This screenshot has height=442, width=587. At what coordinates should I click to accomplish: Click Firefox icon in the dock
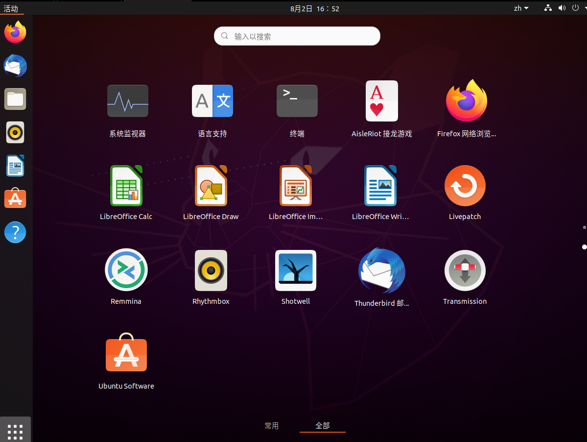tap(15, 32)
